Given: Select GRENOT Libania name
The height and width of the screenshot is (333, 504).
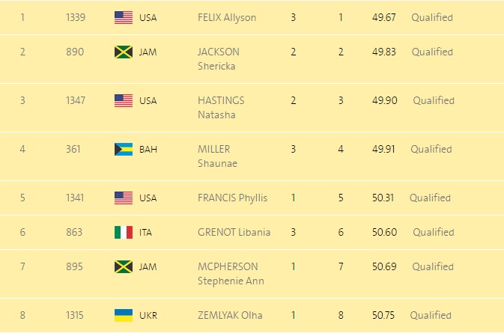Looking at the screenshot, I should (234, 232).
